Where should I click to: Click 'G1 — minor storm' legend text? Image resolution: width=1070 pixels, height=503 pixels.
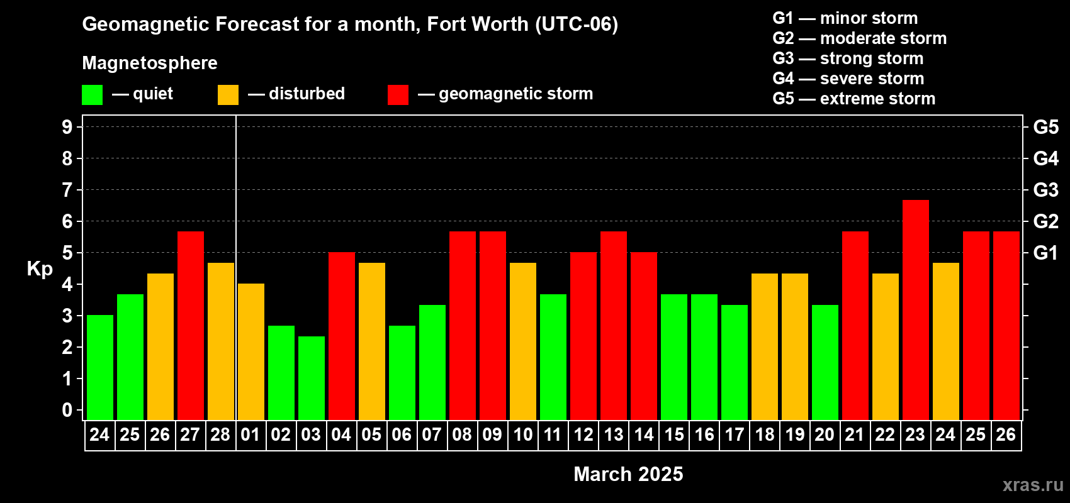tap(845, 18)
